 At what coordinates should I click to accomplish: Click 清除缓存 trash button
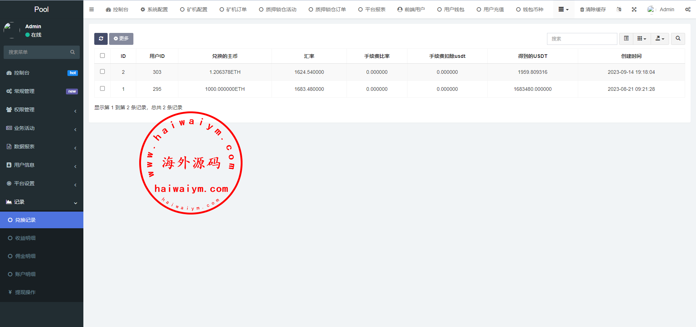593,9
